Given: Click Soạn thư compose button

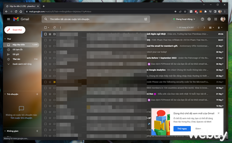Looking at the screenshot, I should 15,30.
